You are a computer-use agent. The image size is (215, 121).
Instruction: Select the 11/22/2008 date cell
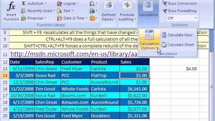[x=22, y=89]
